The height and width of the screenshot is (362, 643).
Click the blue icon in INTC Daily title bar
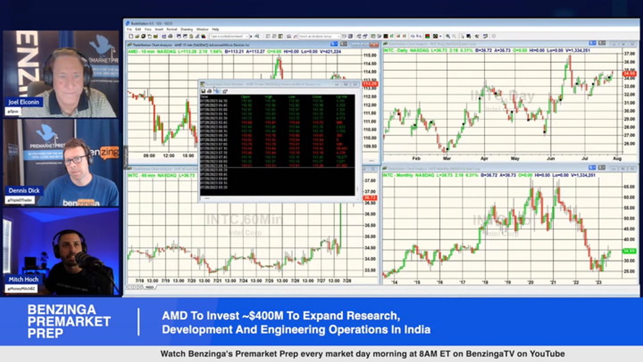(x=592, y=44)
